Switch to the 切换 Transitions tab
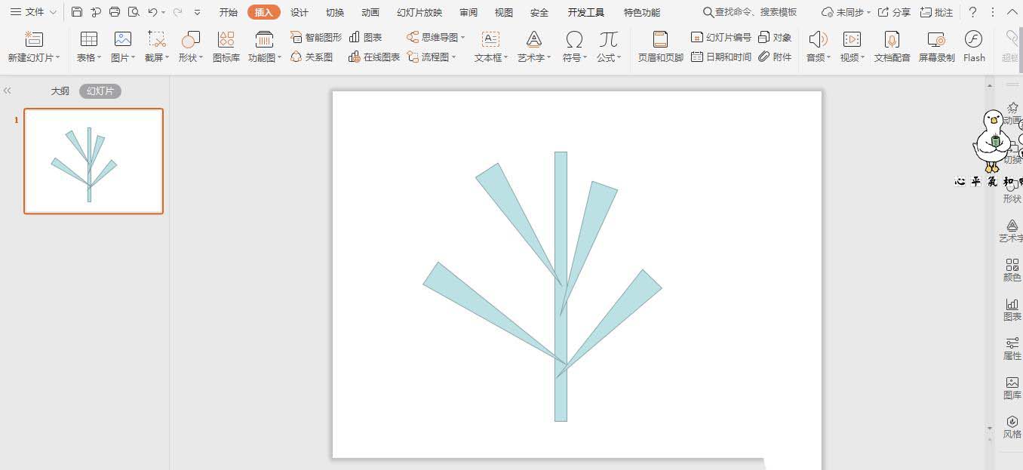The width and height of the screenshot is (1023, 470). click(x=335, y=12)
